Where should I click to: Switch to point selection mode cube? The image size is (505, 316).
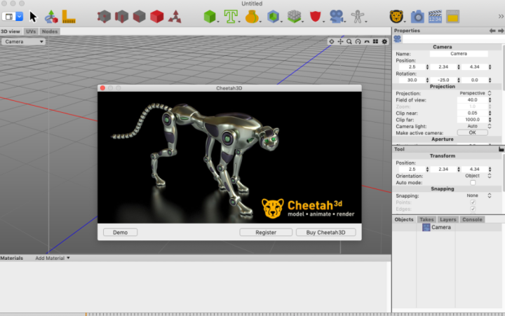[104, 16]
